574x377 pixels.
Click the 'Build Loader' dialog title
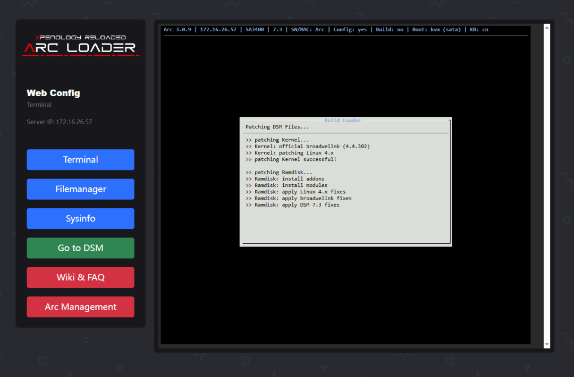[x=342, y=121]
